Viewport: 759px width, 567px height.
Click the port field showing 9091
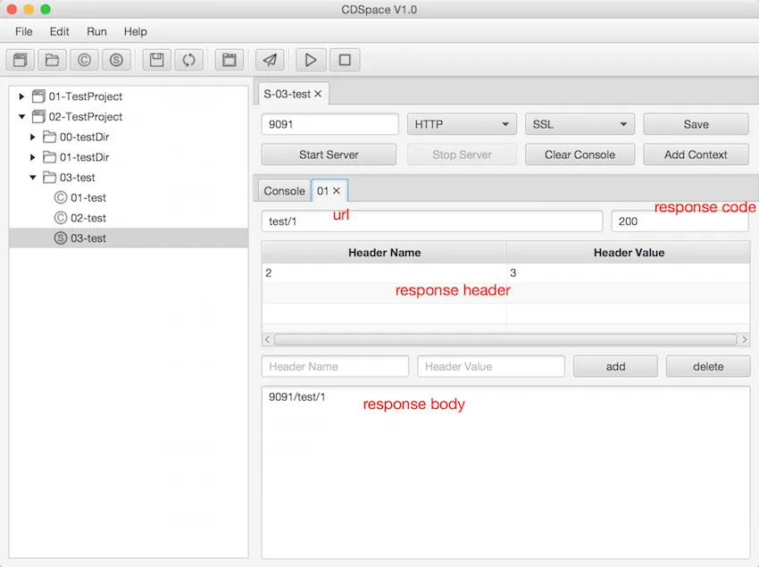pos(330,124)
